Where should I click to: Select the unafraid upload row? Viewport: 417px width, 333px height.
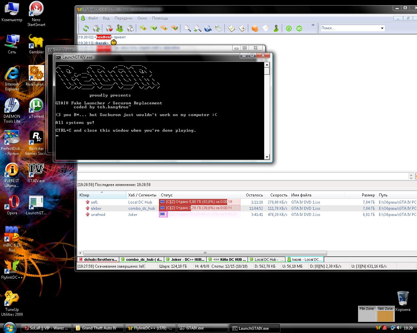[x=98, y=215]
